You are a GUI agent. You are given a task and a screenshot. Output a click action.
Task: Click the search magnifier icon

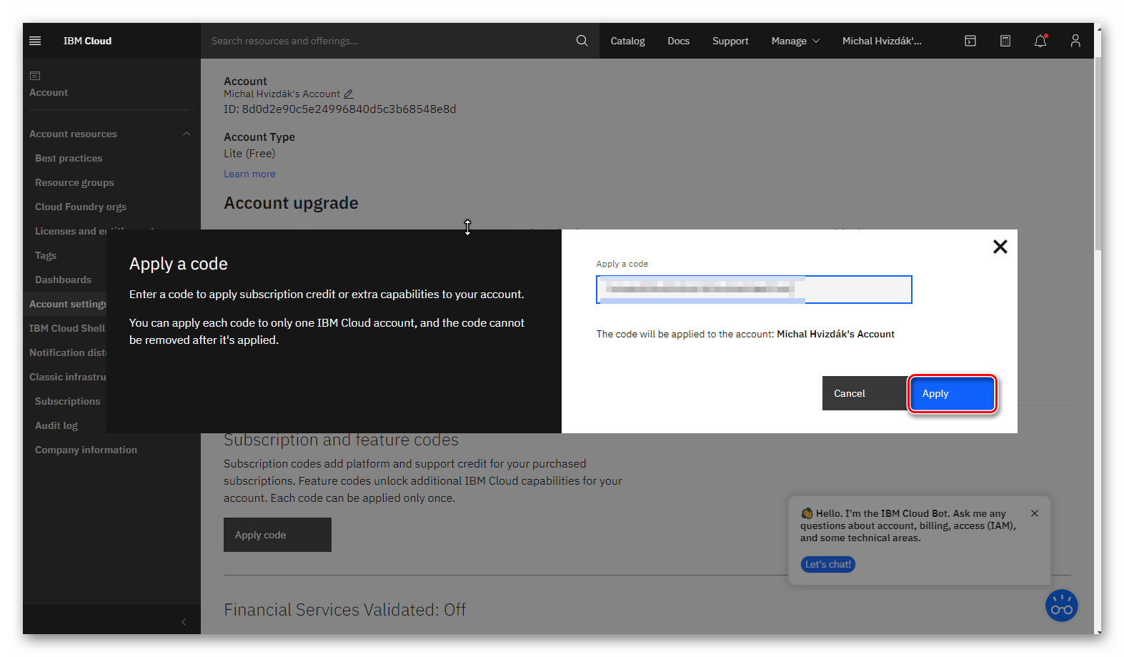(x=582, y=41)
